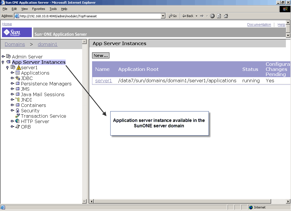Expand the Containers tree node
Image resolution: width=291 pixels, height=211 pixels.
[x=12, y=105]
